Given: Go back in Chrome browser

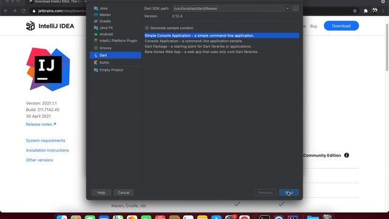Looking at the screenshot, I should click(x=6, y=11).
